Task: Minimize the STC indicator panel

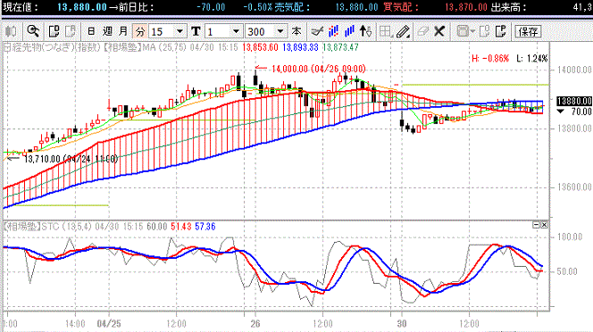Action: point(536,225)
